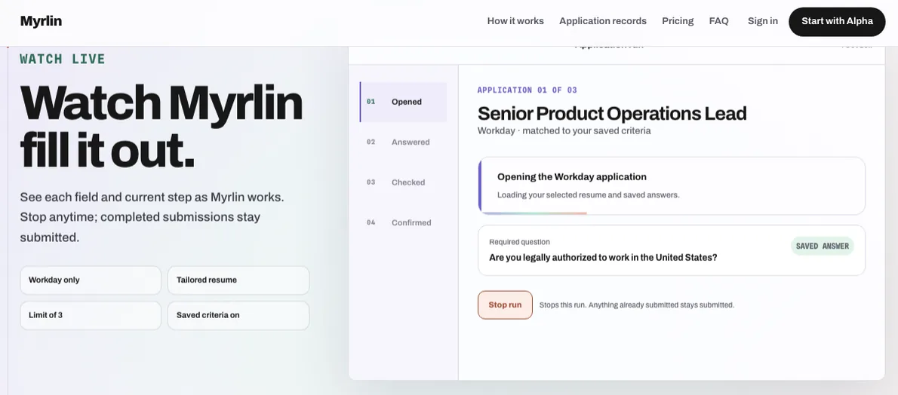Click the Senior Product Operations Lead title
This screenshot has height=395, width=898.
tap(612, 113)
